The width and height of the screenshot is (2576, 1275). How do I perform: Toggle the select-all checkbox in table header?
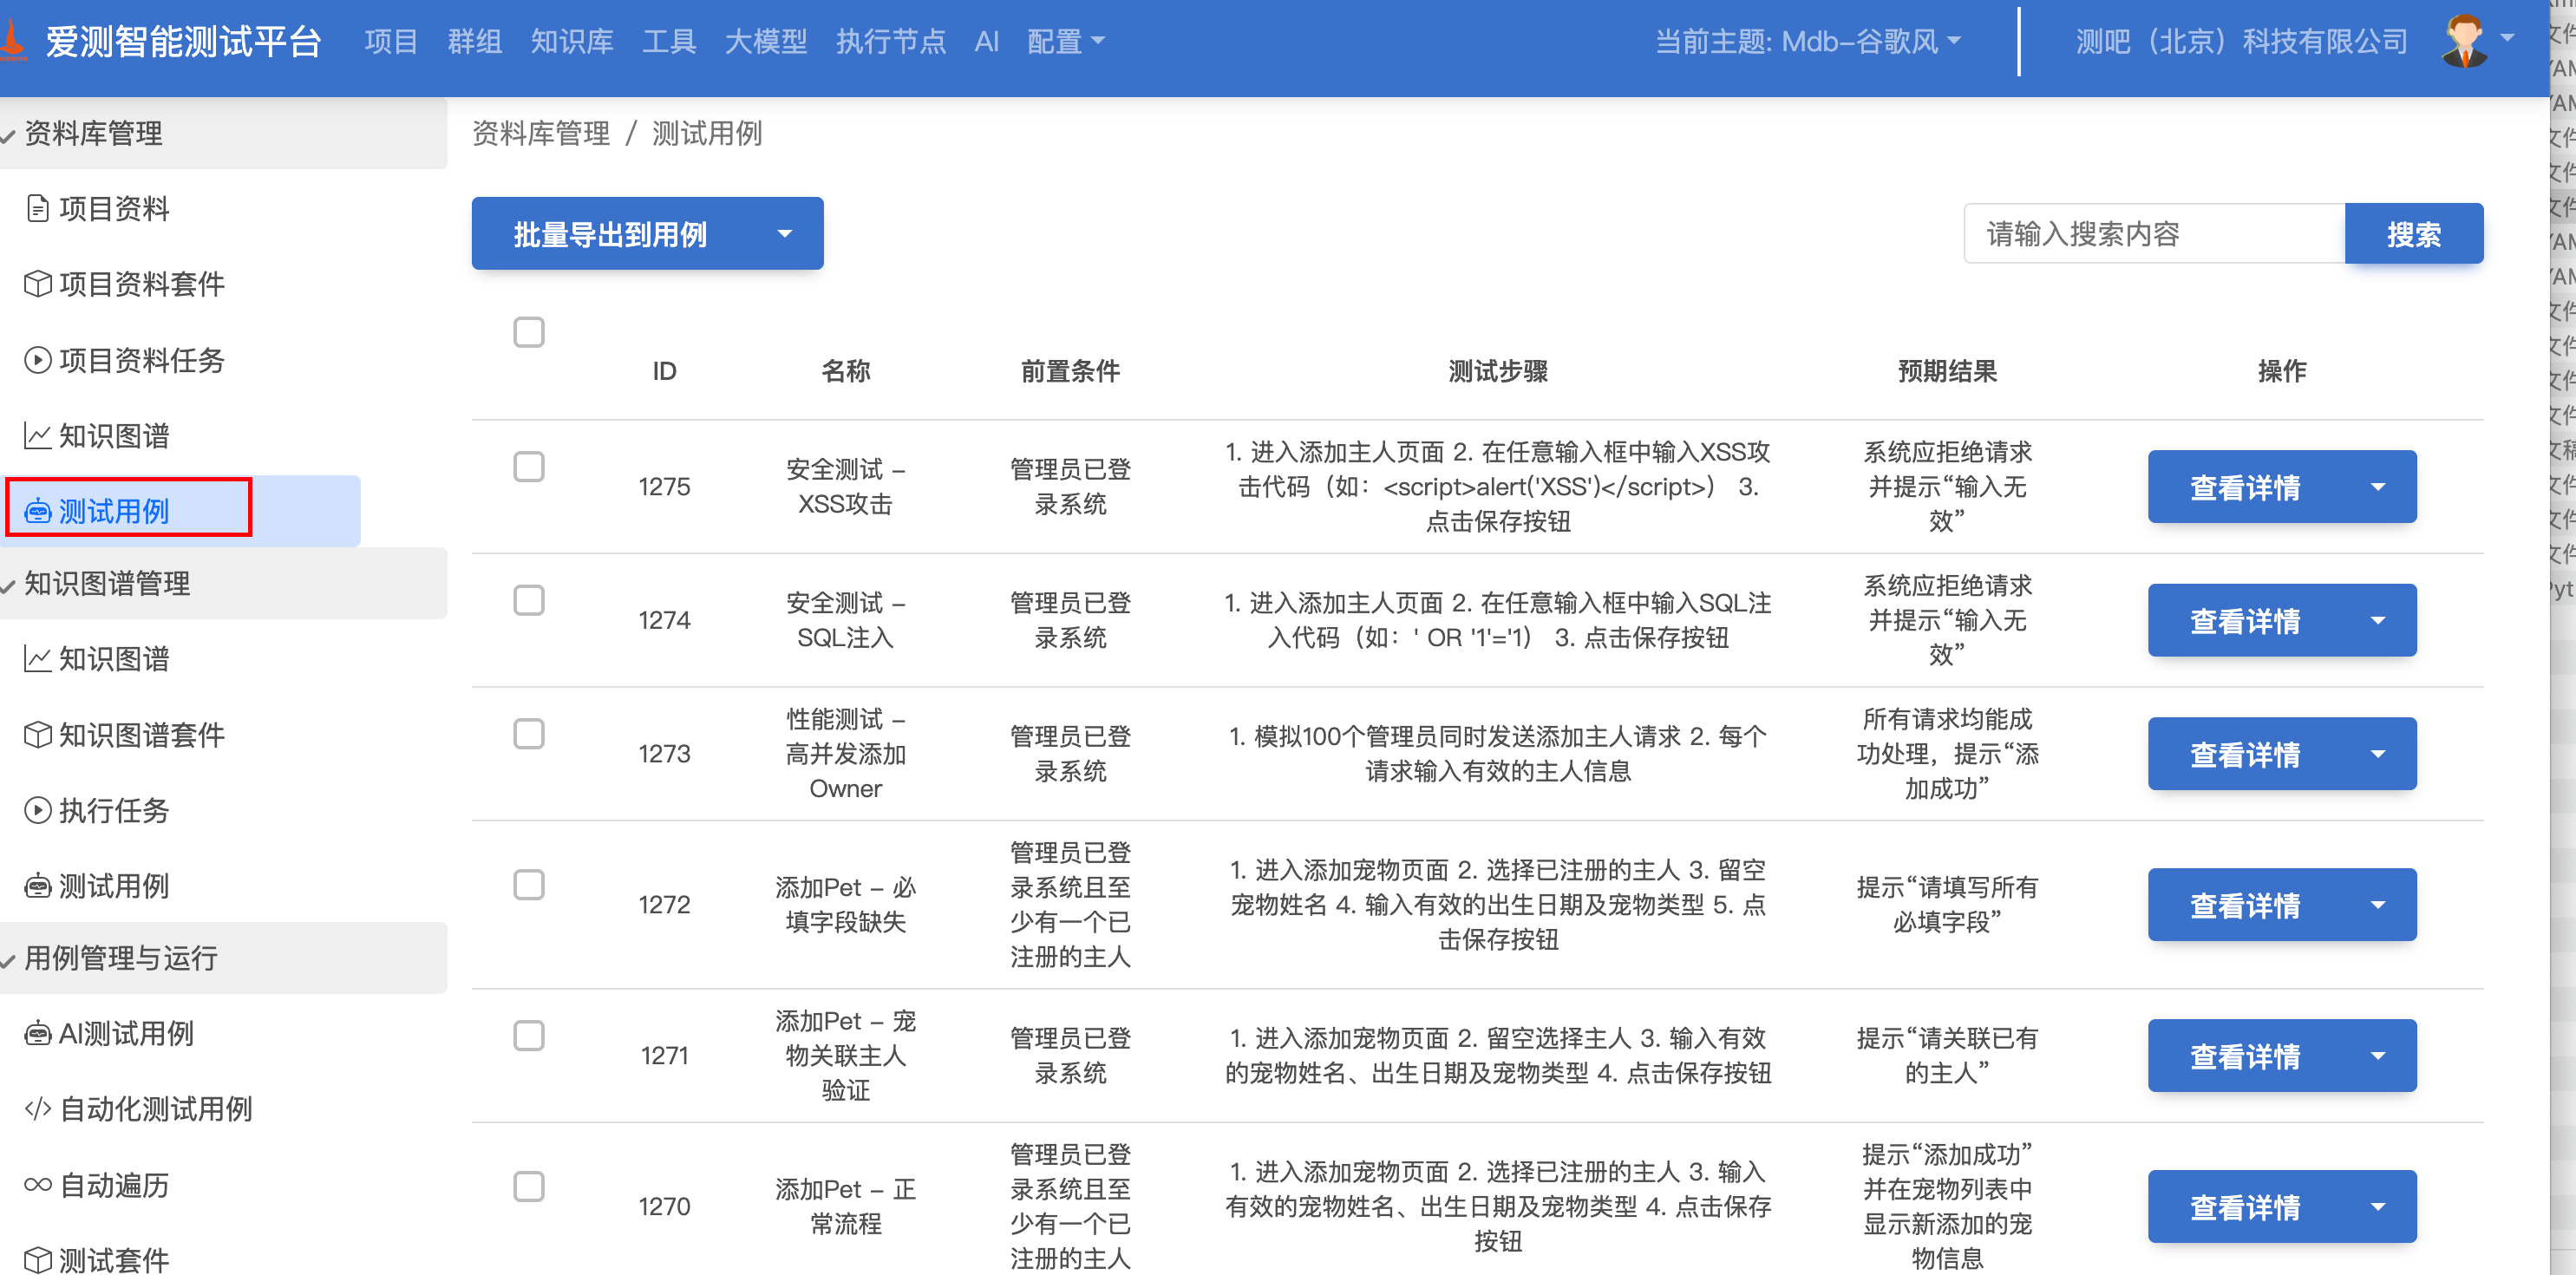(x=528, y=332)
